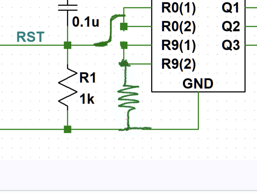Click the R1 designator text
This screenshot has height=193, width=257.
point(88,78)
